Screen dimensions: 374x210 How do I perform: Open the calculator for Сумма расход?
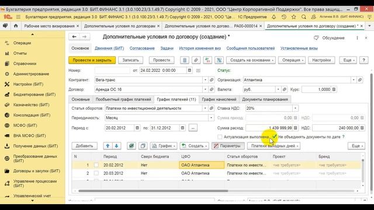[x=295, y=128]
